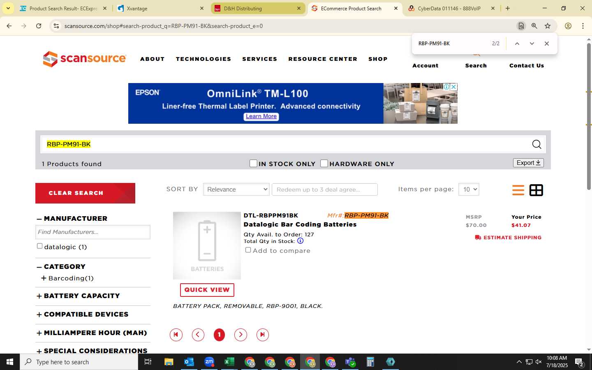Switch to list view layout icon
592x370 pixels.
pyautogui.click(x=518, y=190)
